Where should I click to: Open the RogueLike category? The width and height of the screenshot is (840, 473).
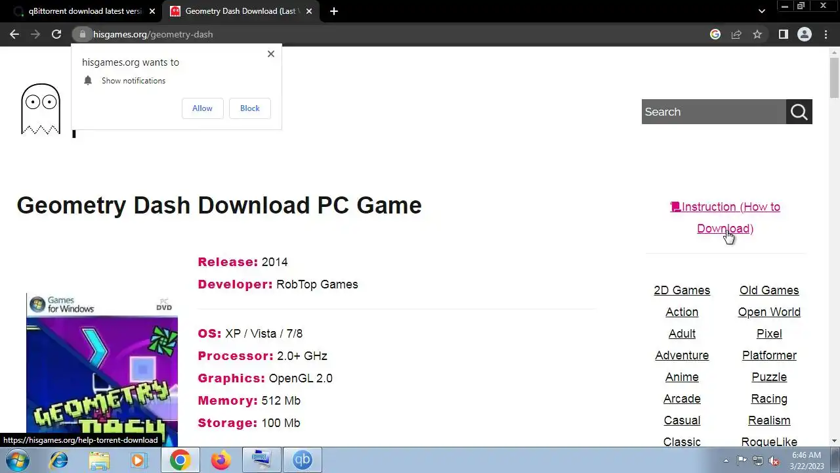[769, 441]
